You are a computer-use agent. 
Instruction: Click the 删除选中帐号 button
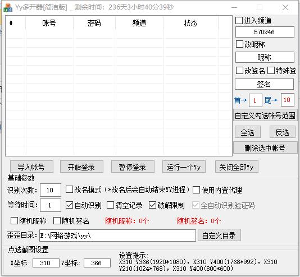tap(265, 148)
